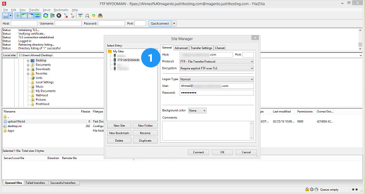Open the Bookmarks menu
This screenshot has height=194, width=365.
tap(61, 10)
